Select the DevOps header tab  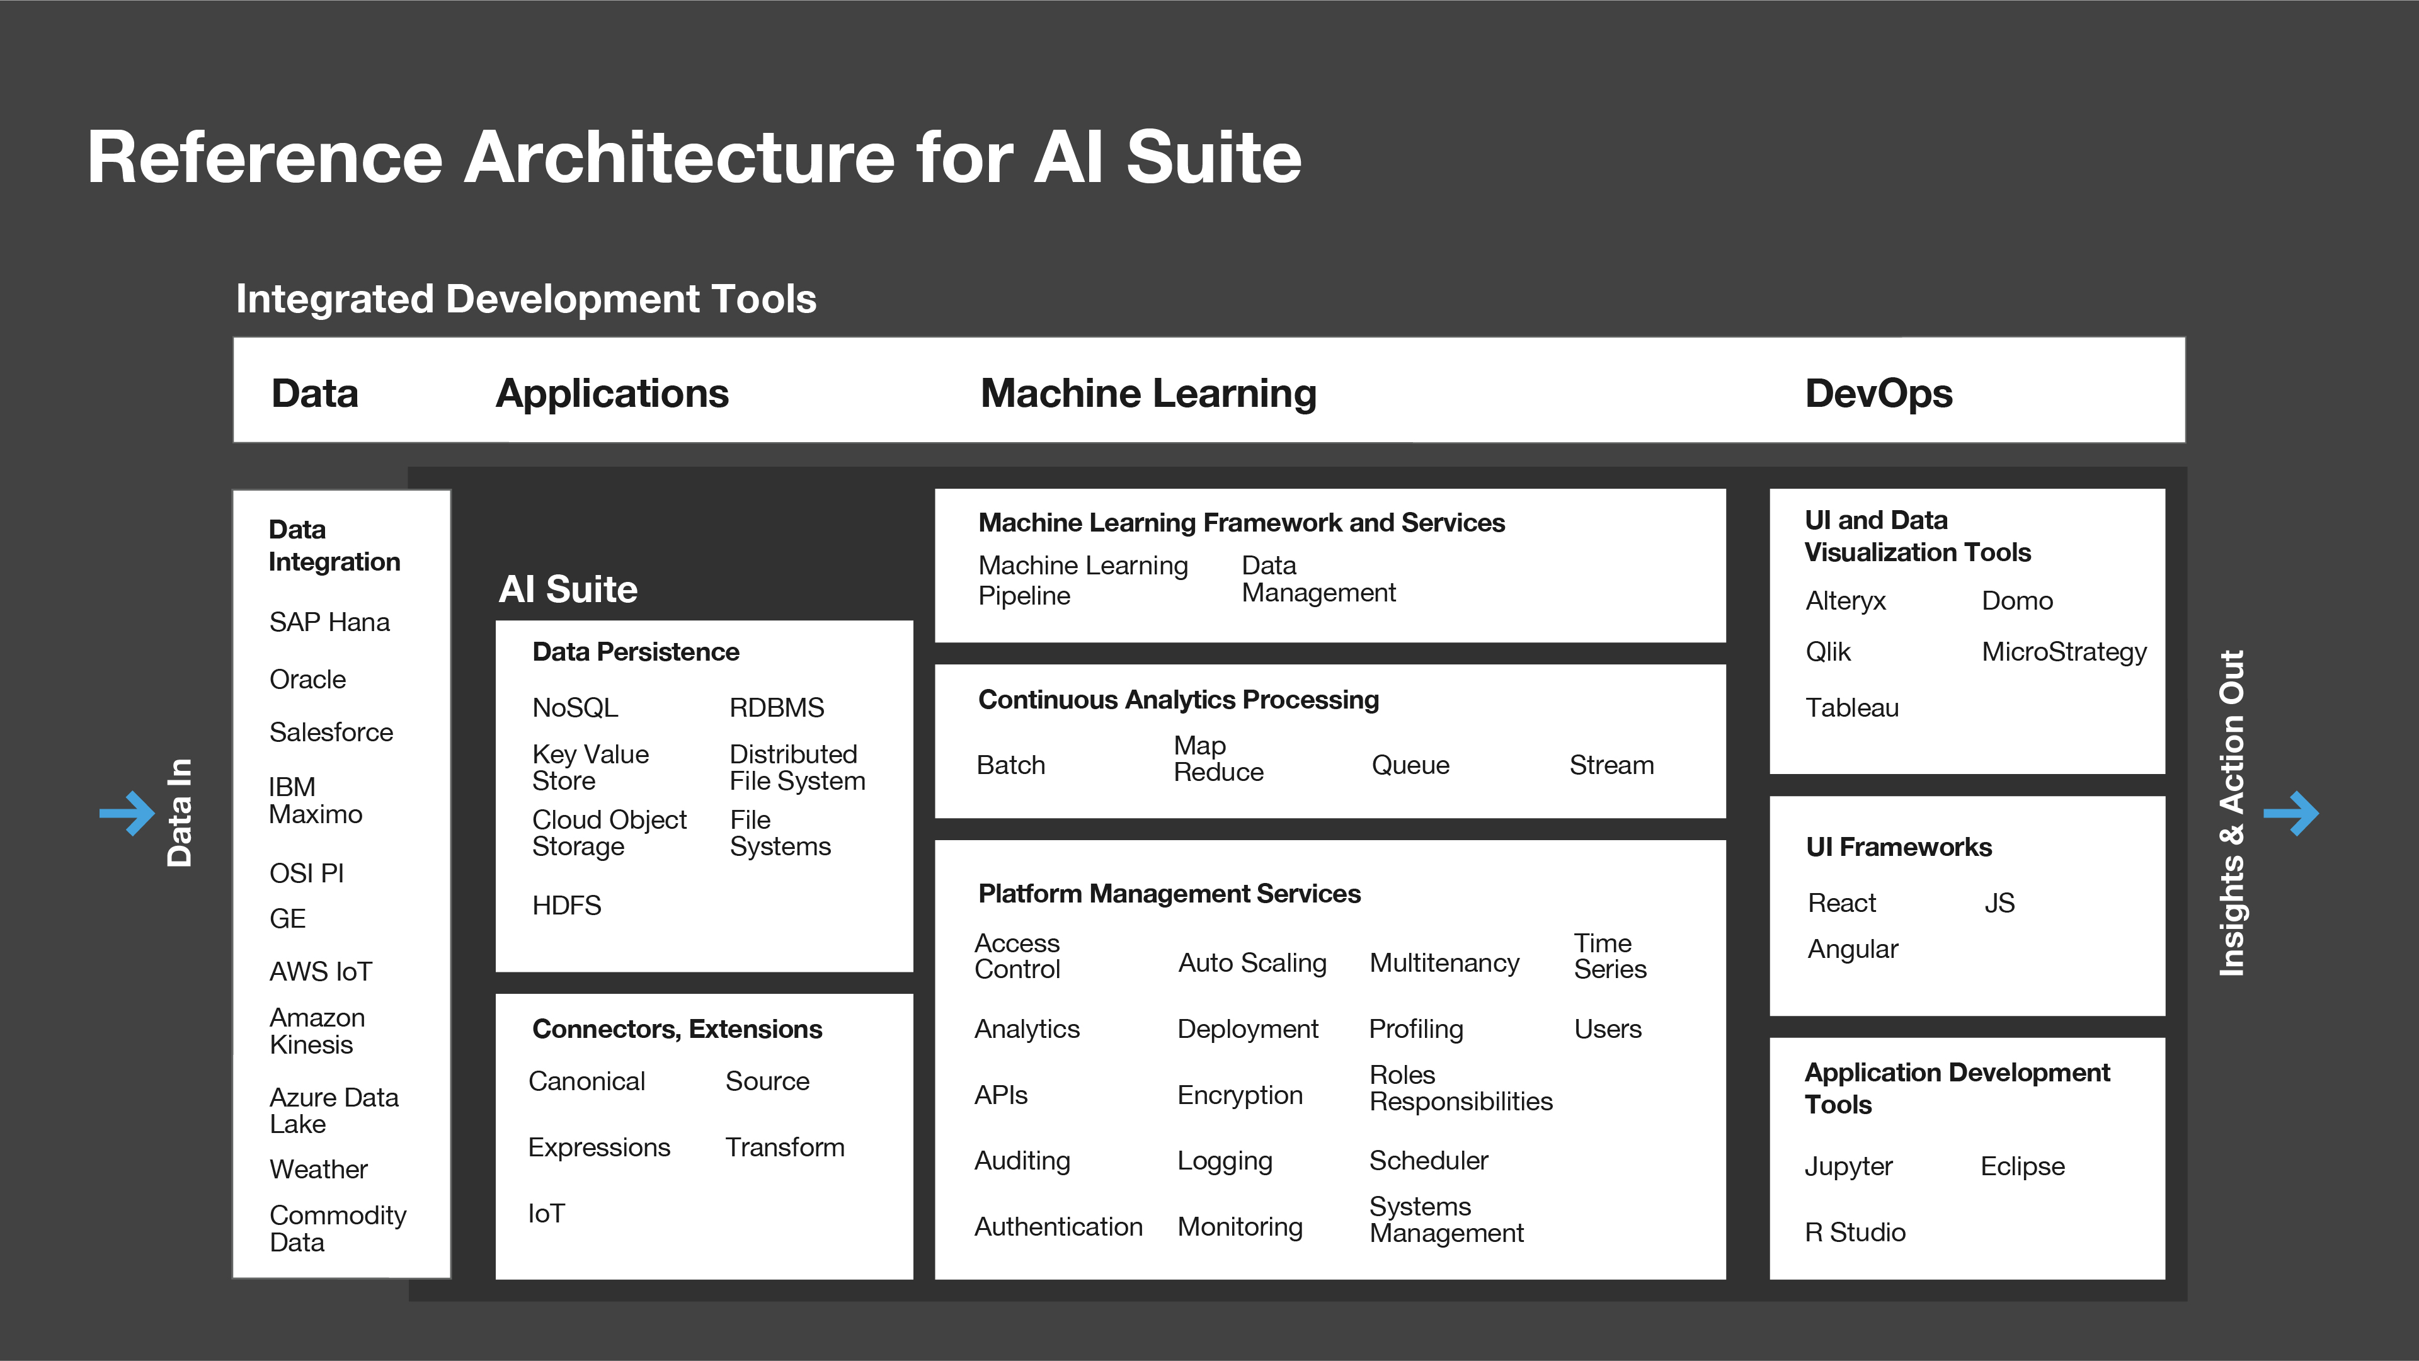click(x=1877, y=392)
